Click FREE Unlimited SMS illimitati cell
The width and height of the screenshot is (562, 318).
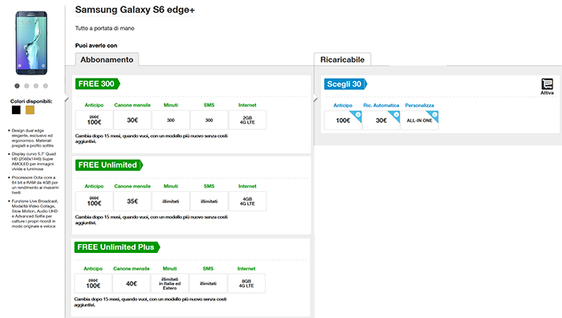point(209,201)
